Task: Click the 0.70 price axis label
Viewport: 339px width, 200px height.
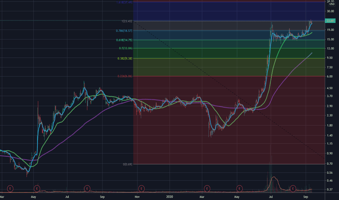Action: (330, 164)
